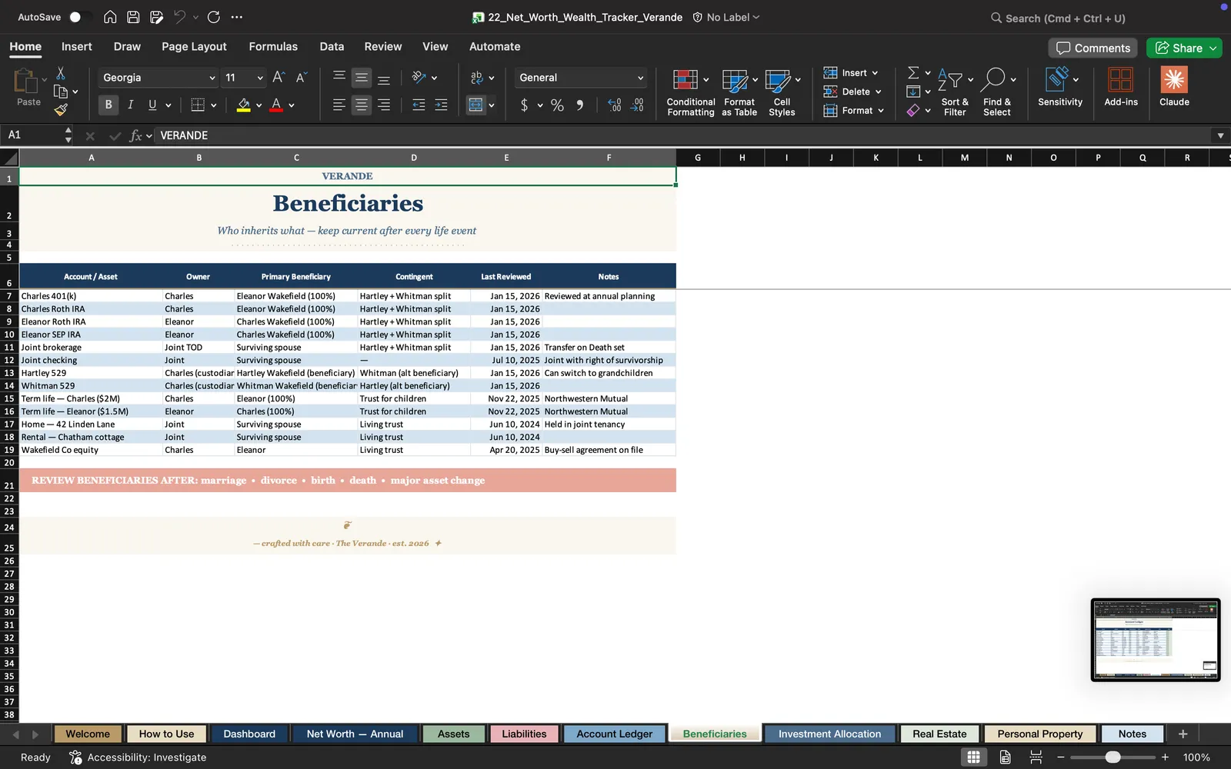Open the Share button dropdown arrow
1231x769 pixels.
pyautogui.click(x=1213, y=48)
